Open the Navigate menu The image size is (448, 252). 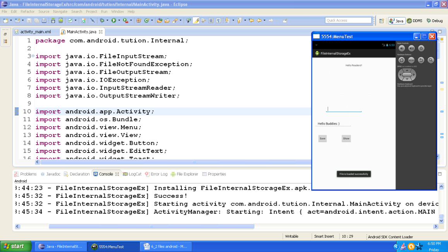60,12
